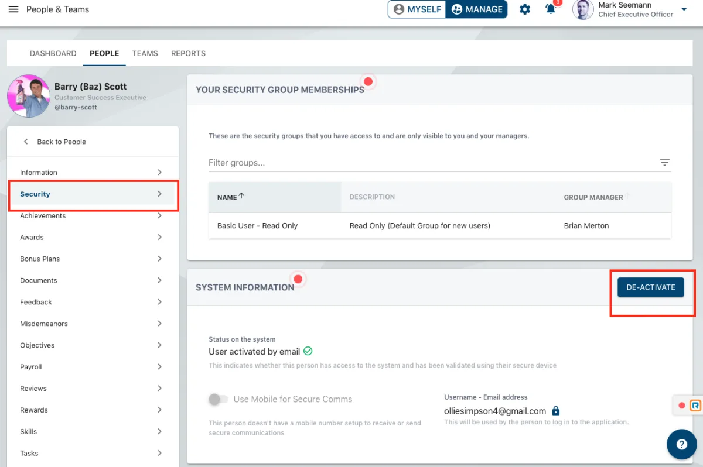Expand the Tasks chevron

pos(159,454)
